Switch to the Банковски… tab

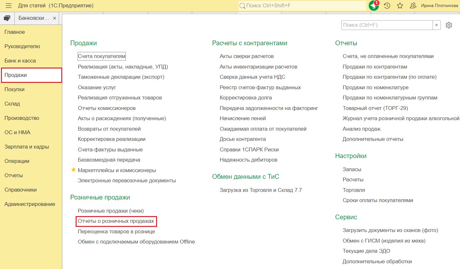(34, 18)
